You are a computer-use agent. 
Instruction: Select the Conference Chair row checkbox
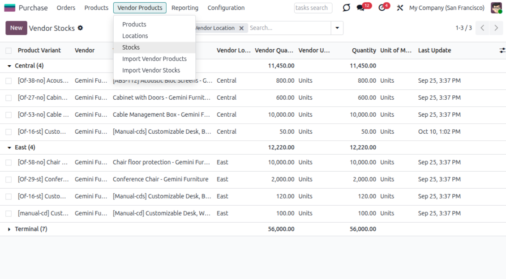click(x=9, y=180)
